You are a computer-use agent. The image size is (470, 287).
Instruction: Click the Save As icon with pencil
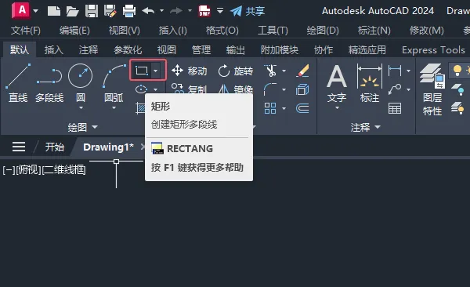tap(110, 11)
